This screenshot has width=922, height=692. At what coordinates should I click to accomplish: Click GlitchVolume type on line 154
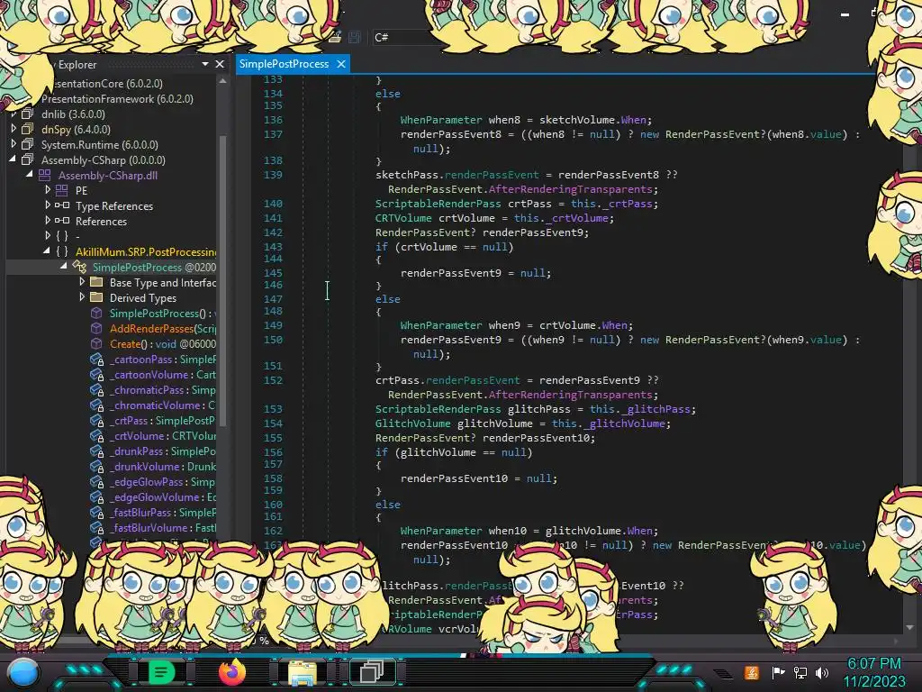click(412, 423)
